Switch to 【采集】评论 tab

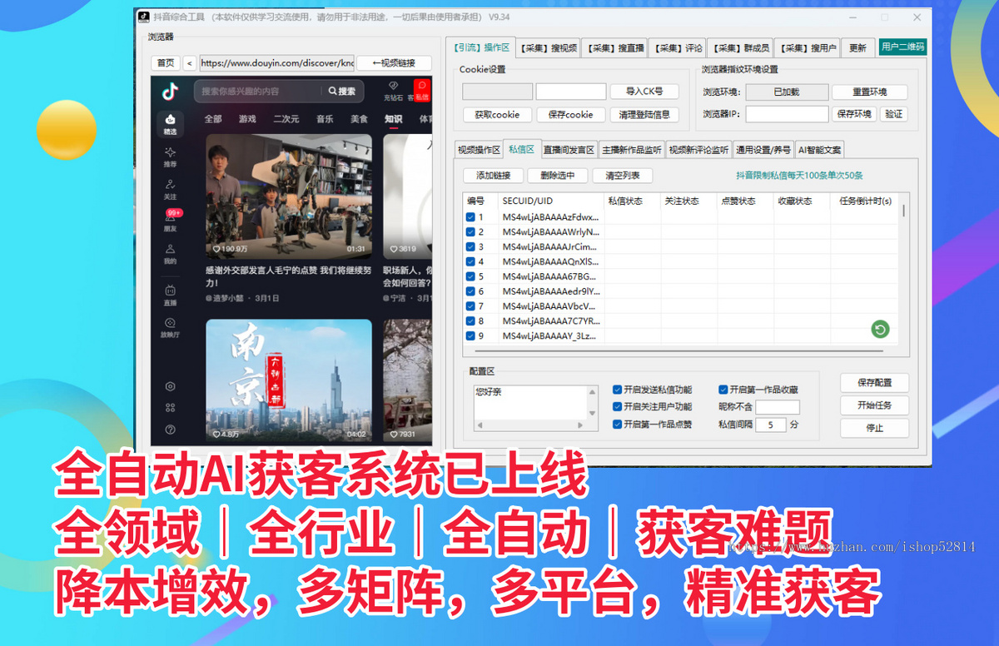(x=677, y=48)
